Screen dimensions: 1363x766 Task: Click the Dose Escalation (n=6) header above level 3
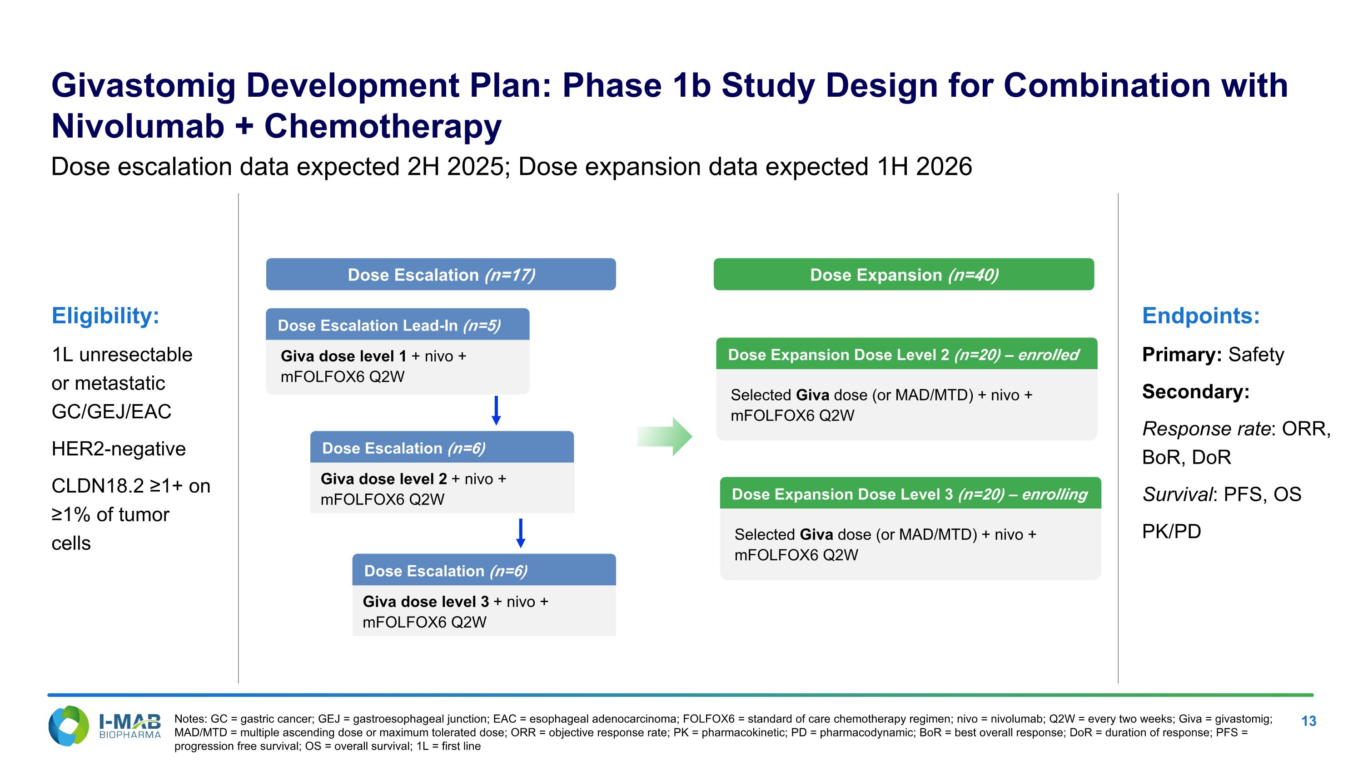484,570
